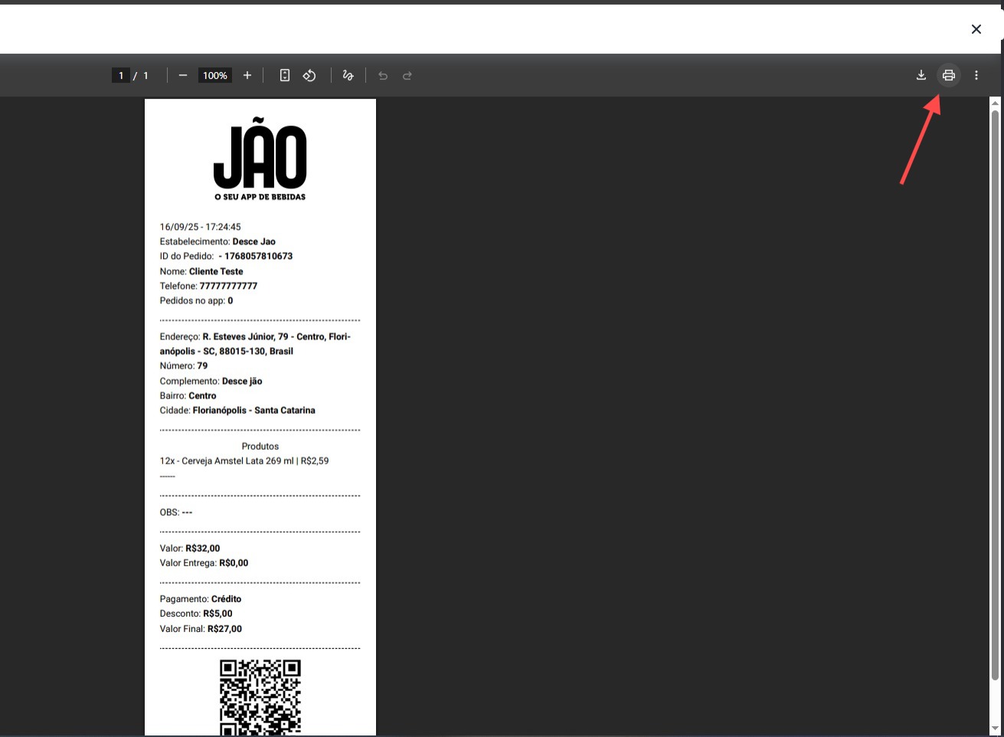The width and height of the screenshot is (1004, 737).
Task: Click the "Estabelecimento: Desce Jao" line
Action: [x=217, y=241]
